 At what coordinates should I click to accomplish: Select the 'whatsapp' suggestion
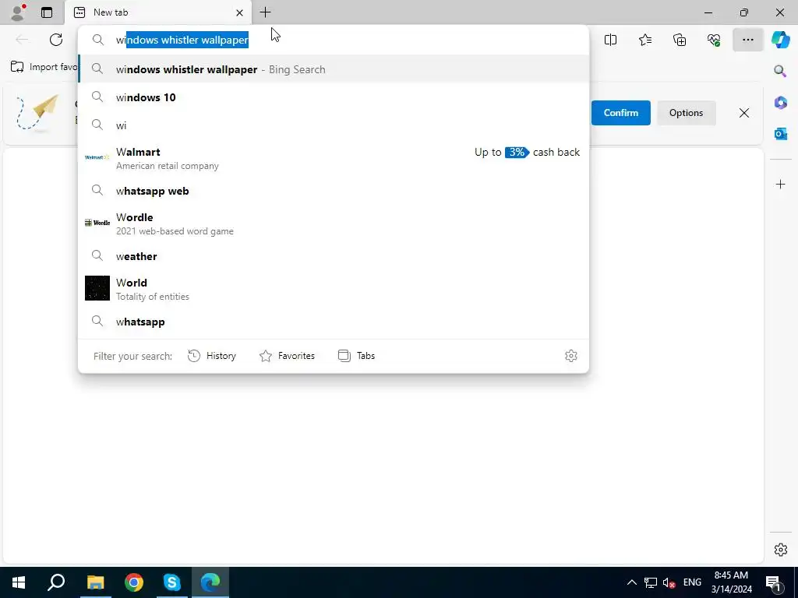pos(334,322)
